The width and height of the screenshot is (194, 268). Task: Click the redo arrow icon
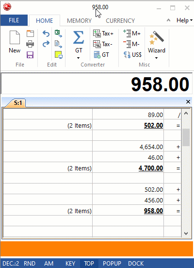(x=46, y=44)
